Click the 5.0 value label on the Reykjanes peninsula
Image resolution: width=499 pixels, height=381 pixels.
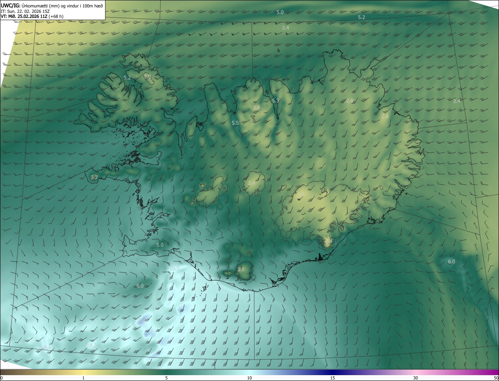coord(160,245)
